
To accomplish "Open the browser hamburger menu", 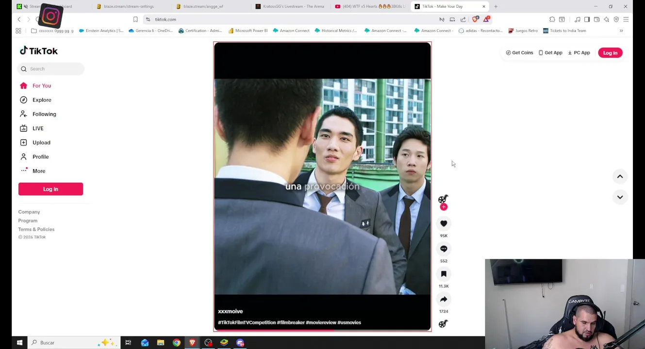I will pos(626,19).
